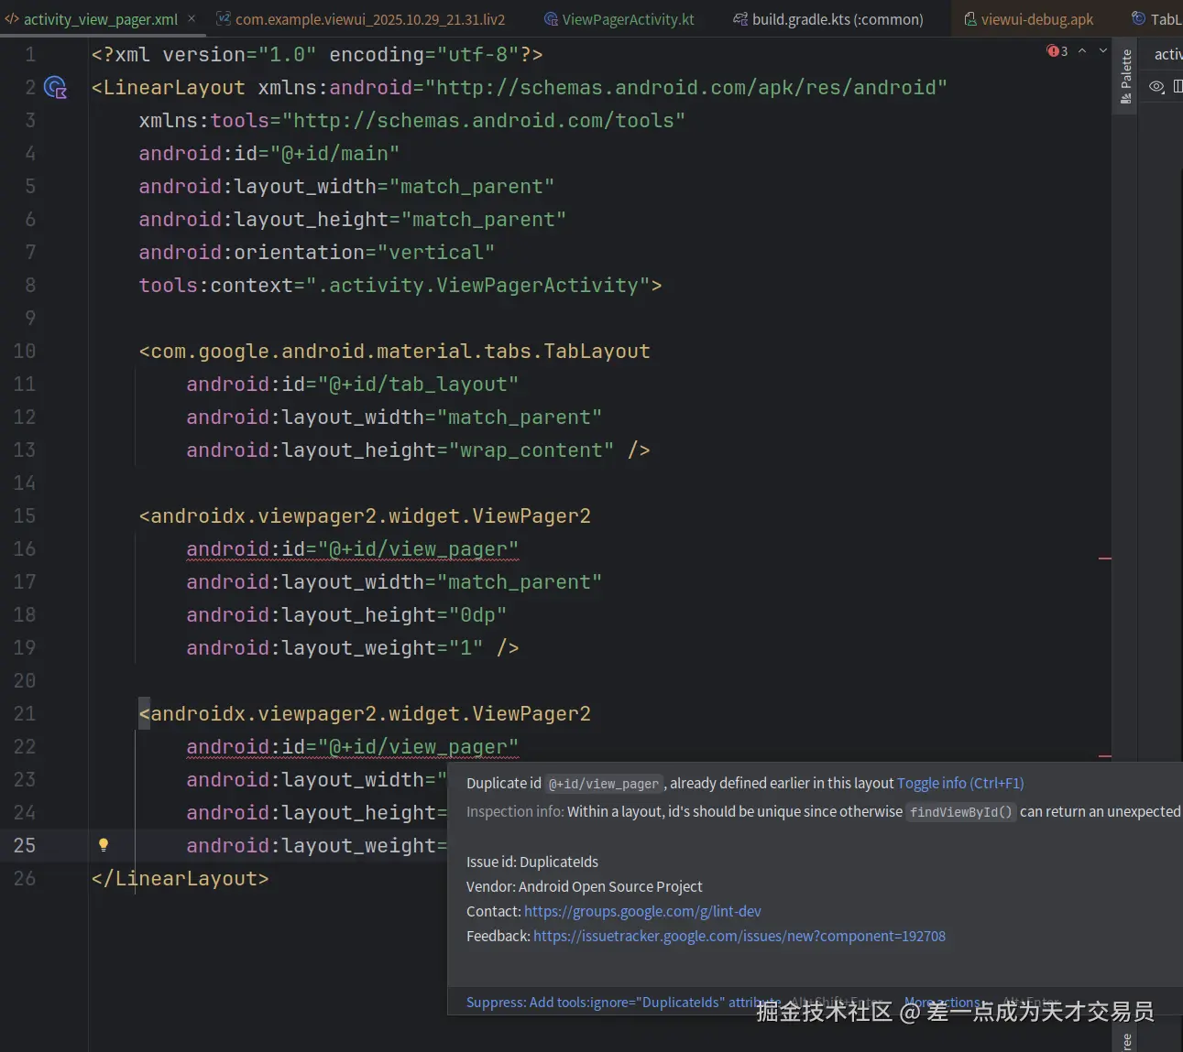Click the @+id/main id attribute
The image size is (1183, 1052).
point(269,154)
